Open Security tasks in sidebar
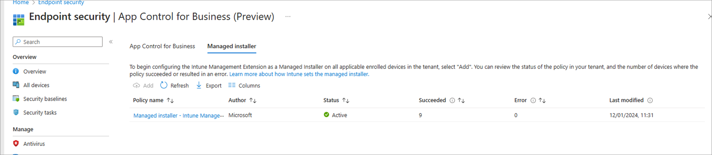The image size is (712, 155). click(40, 112)
